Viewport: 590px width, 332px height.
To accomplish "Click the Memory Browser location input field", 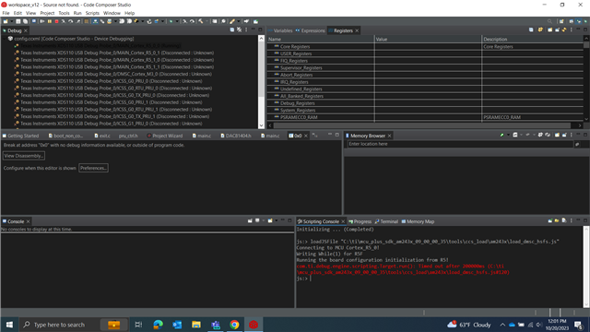I will click(x=459, y=144).
